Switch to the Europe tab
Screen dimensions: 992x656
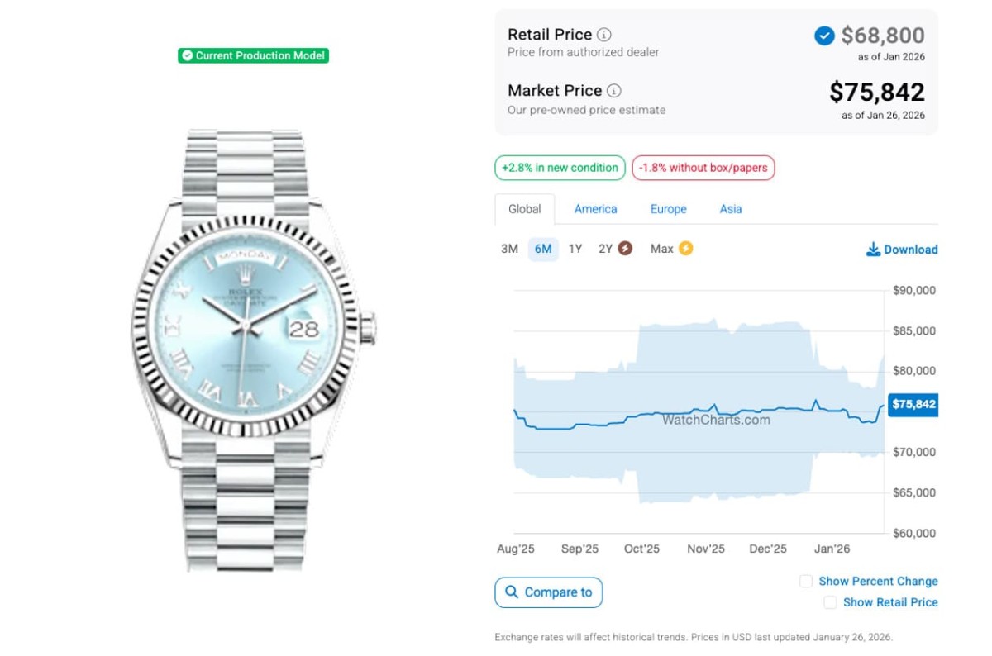pos(668,209)
